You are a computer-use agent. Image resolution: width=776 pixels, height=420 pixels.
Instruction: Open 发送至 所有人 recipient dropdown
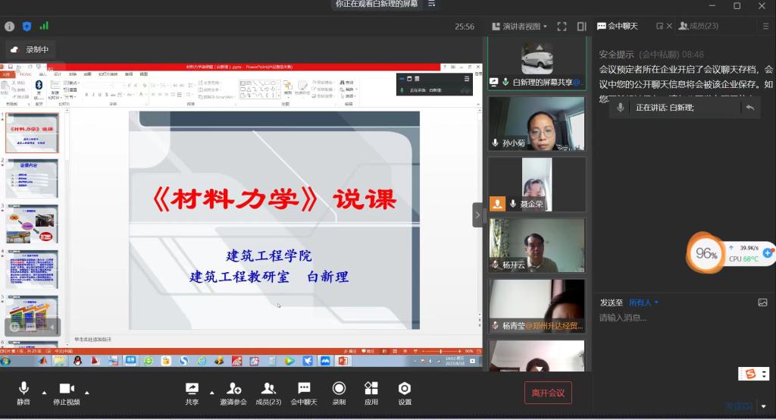643,302
